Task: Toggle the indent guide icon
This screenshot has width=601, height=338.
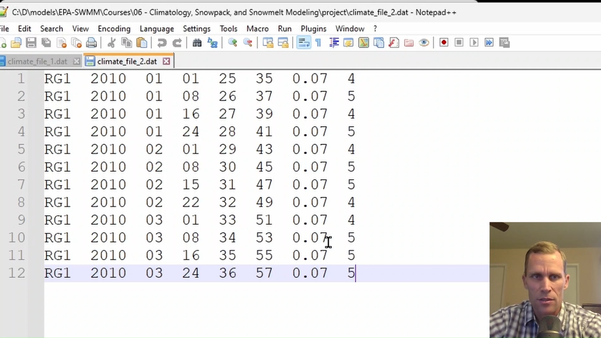Action: tap(334, 43)
